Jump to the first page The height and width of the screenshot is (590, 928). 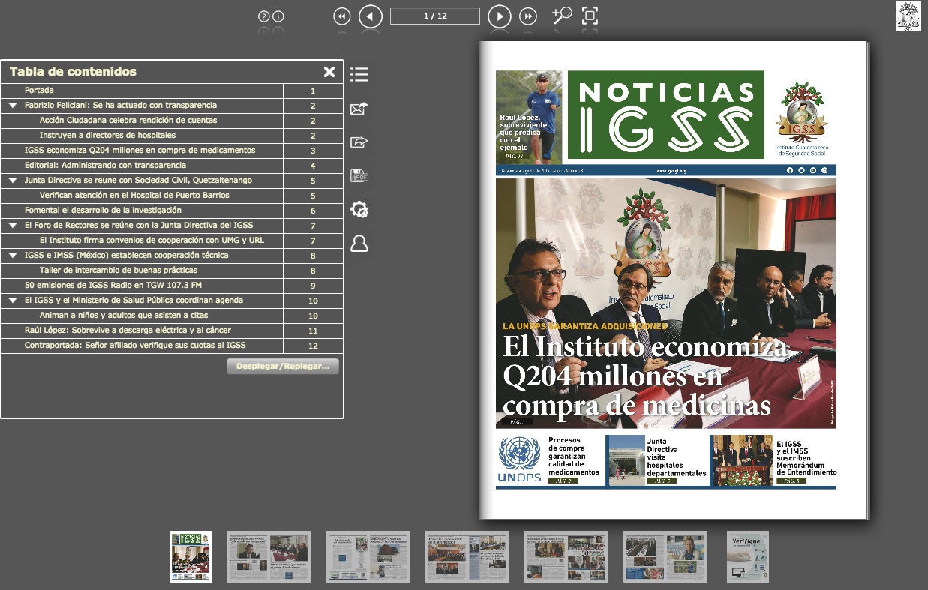[342, 16]
